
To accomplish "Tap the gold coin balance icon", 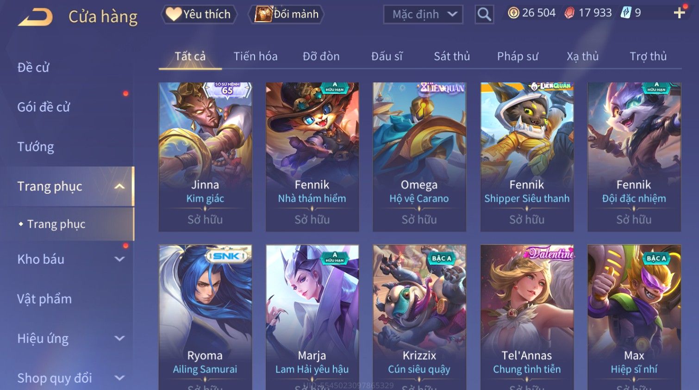I will 513,13.
